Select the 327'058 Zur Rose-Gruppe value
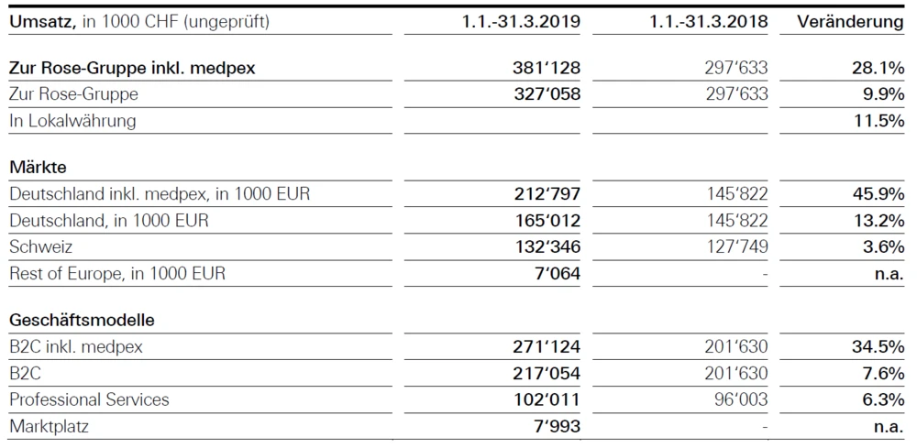 point(547,94)
